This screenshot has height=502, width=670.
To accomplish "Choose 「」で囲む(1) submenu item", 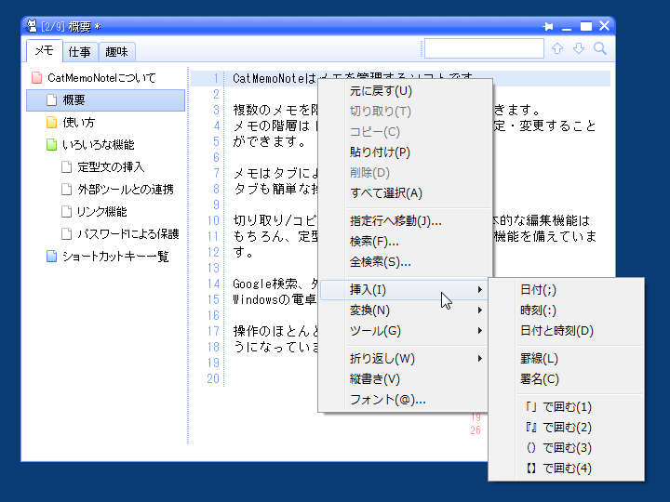I will click(566, 407).
